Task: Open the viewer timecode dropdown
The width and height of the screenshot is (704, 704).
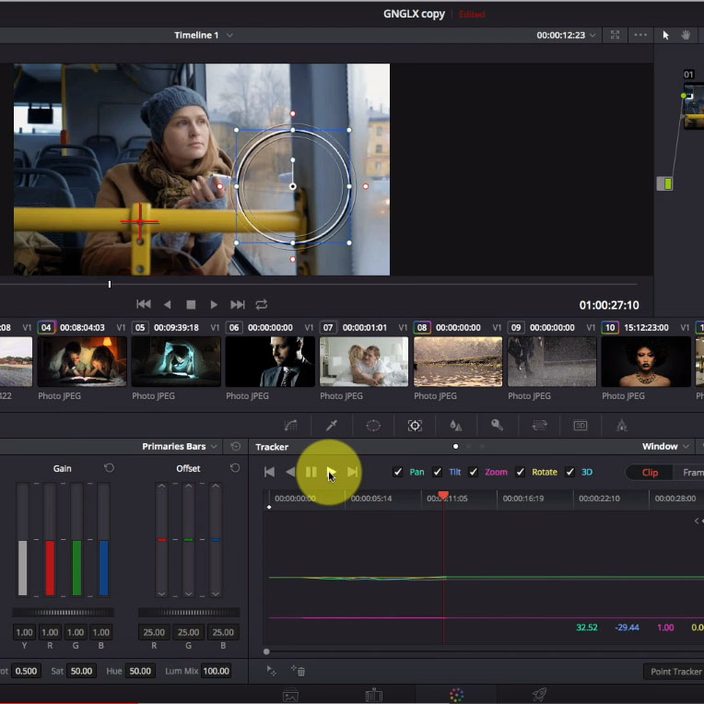Action: (566, 35)
